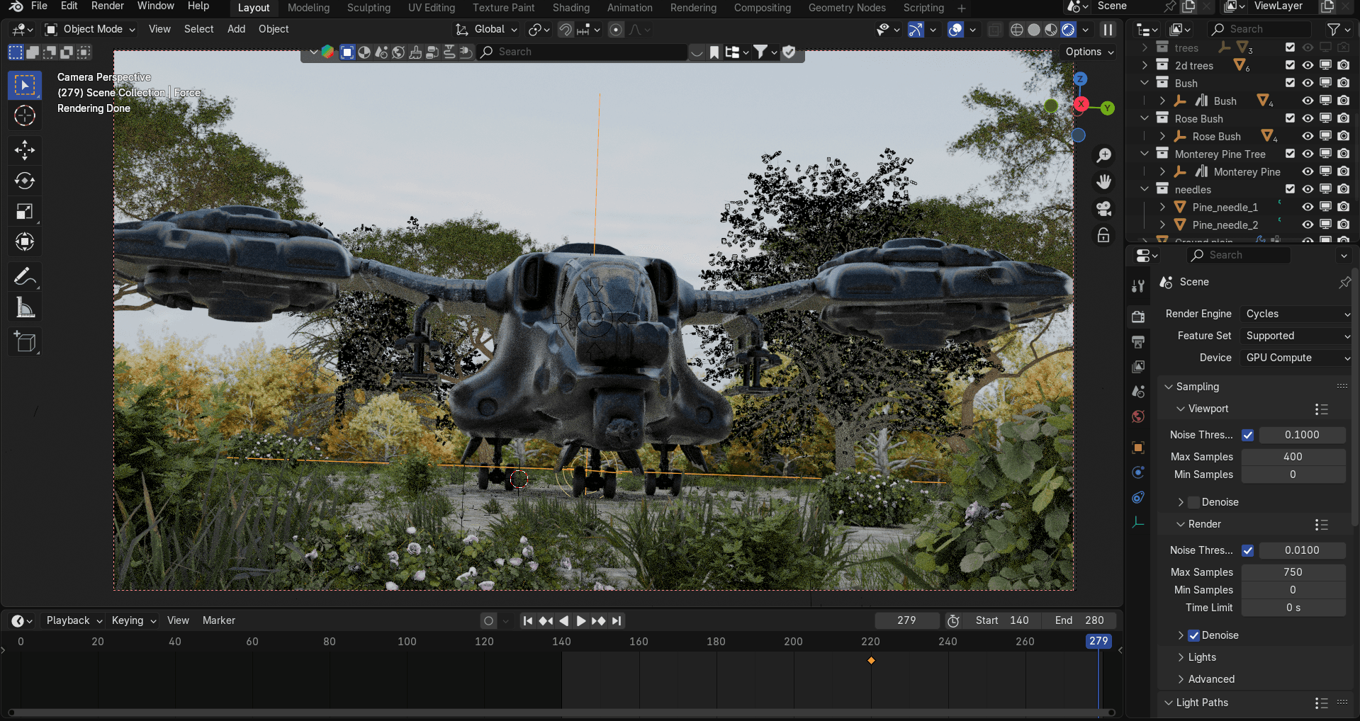The width and height of the screenshot is (1360, 721).
Task: Open the Tool properties tab
Action: tap(1138, 285)
